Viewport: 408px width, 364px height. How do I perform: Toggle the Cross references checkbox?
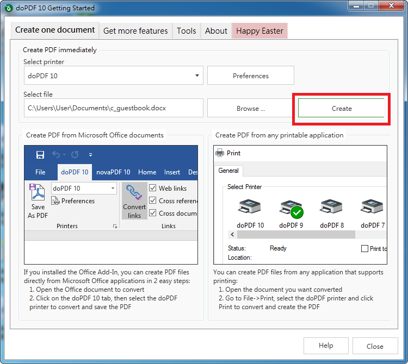pyautogui.click(x=152, y=200)
